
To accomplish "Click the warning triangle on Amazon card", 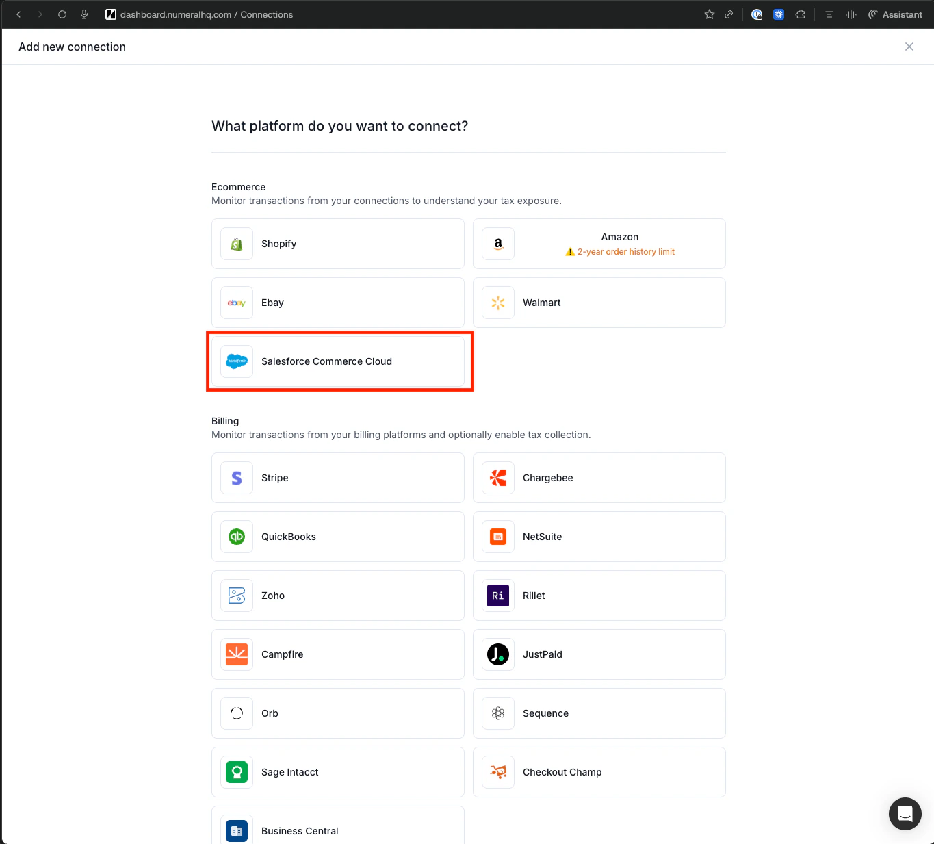I will pos(570,252).
